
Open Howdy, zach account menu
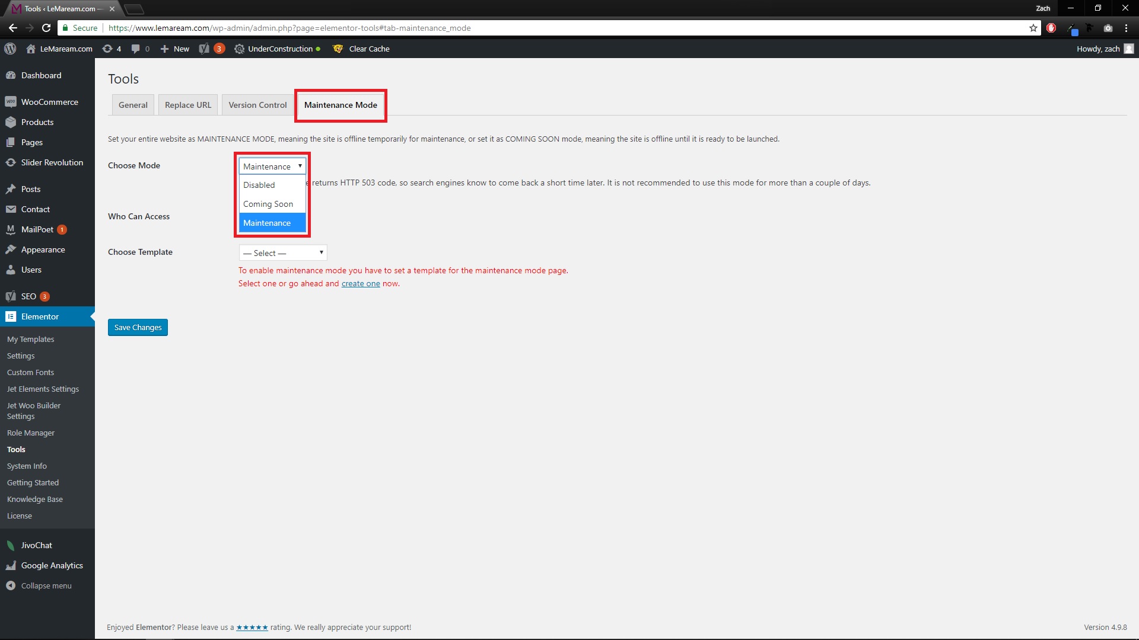tap(1105, 49)
